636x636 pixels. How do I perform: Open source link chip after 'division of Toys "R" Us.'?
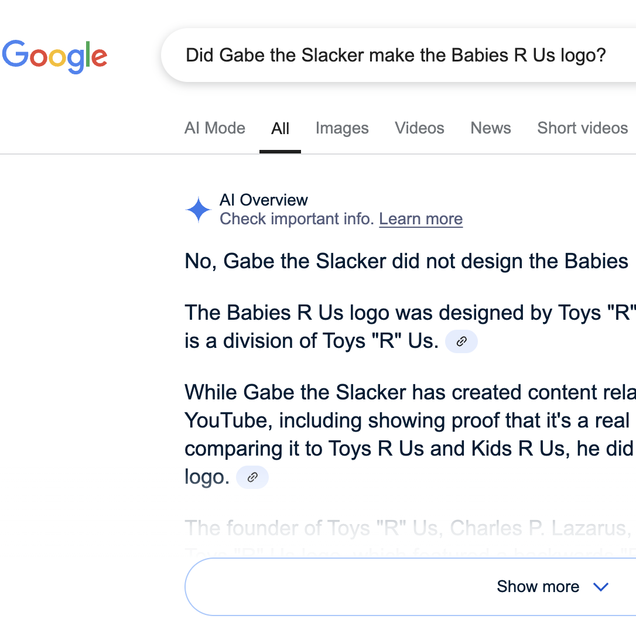pyautogui.click(x=461, y=342)
